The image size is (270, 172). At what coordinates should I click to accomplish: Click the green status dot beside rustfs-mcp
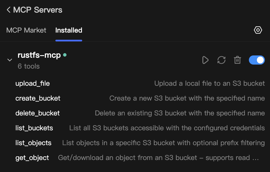pyautogui.click(x=65, y=55)
